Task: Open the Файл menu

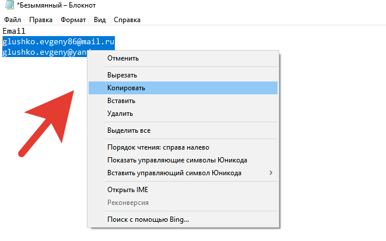Action: (12, 20)
